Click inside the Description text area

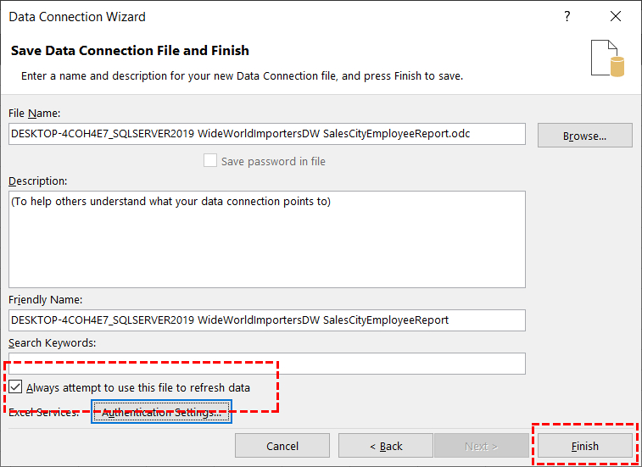pos(266,239)
